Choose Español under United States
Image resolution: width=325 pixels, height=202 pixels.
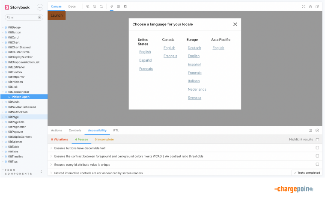(146, 60)
